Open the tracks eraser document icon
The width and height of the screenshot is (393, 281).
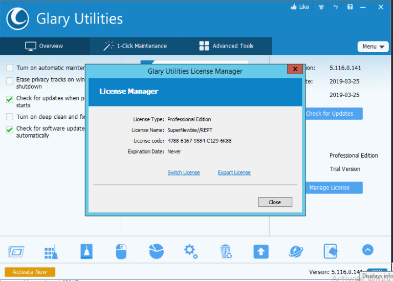[331, 251]
